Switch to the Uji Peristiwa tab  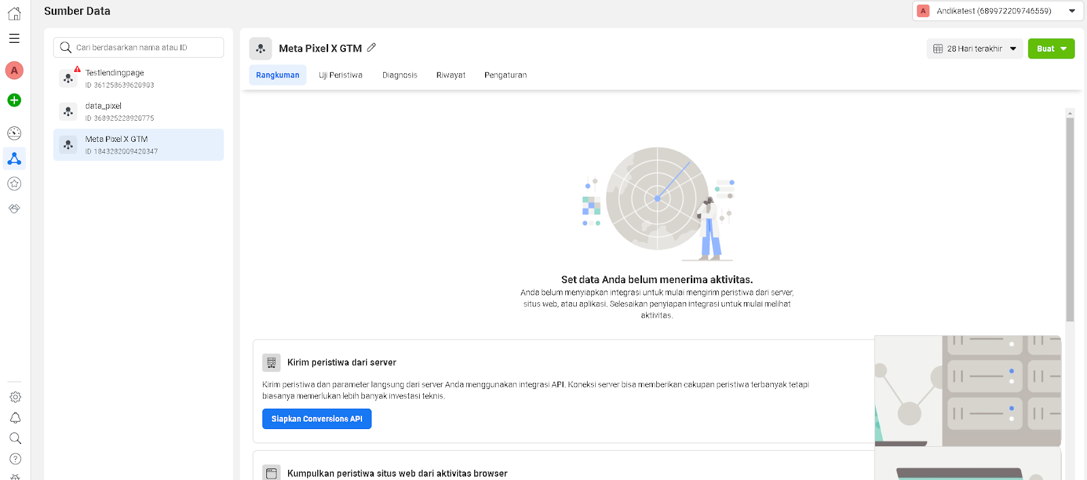pos(340,75)
